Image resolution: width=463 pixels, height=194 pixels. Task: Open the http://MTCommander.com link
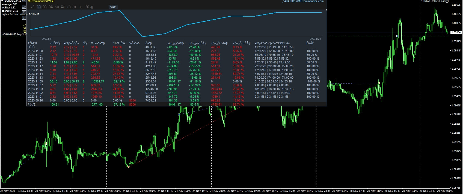[x=307, y=1]
